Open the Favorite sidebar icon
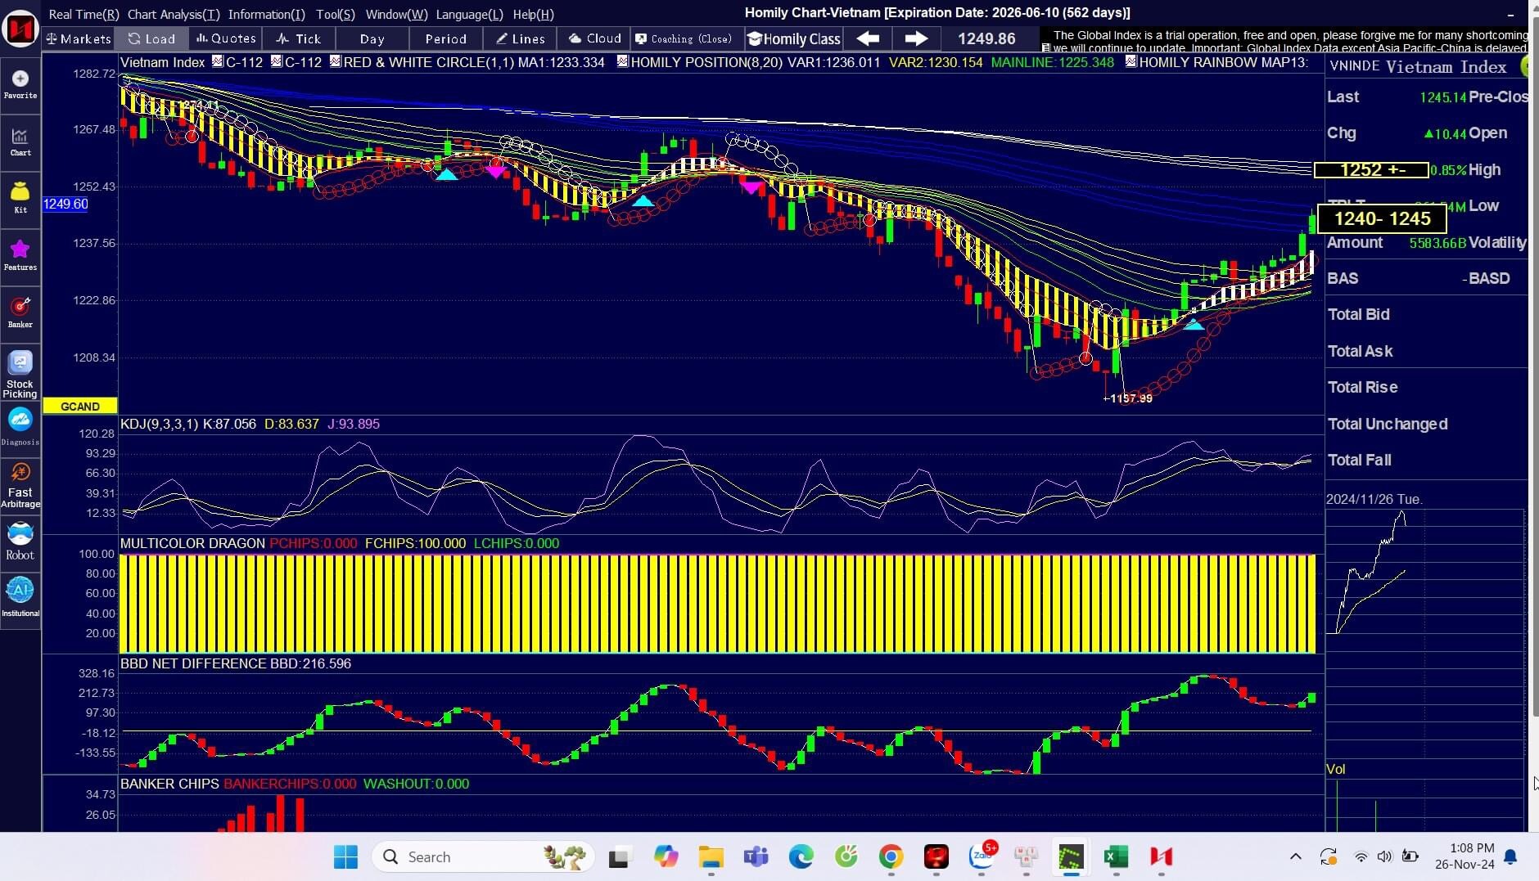 coord(20,83)
